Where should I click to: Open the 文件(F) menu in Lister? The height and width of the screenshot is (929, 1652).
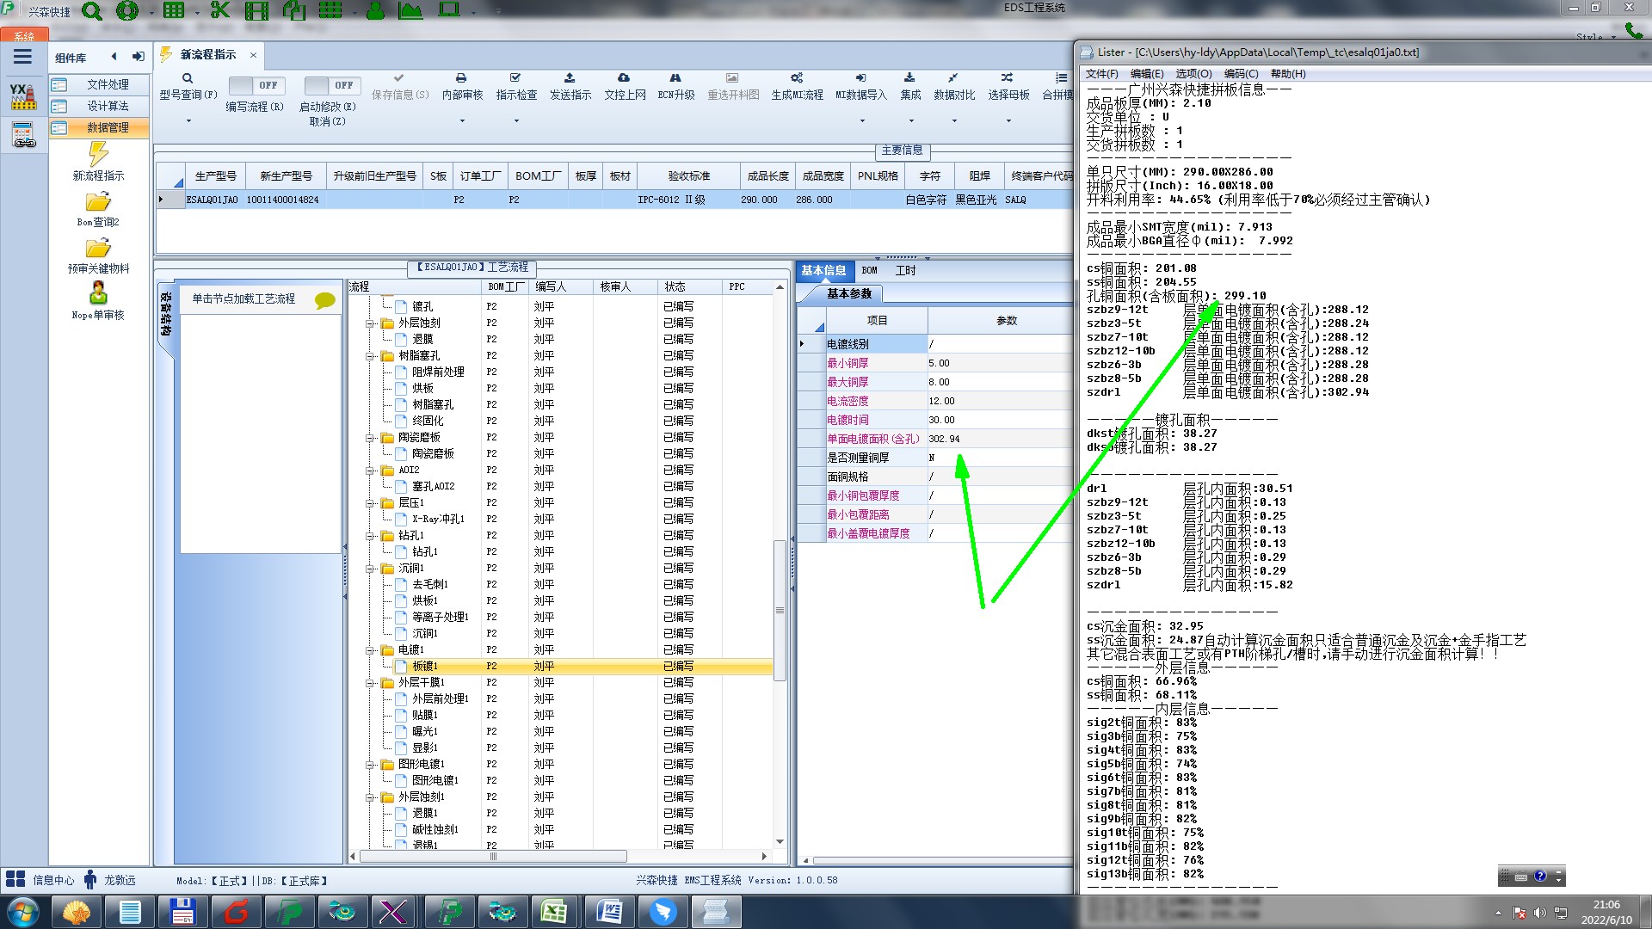(x=1101, y=74)
